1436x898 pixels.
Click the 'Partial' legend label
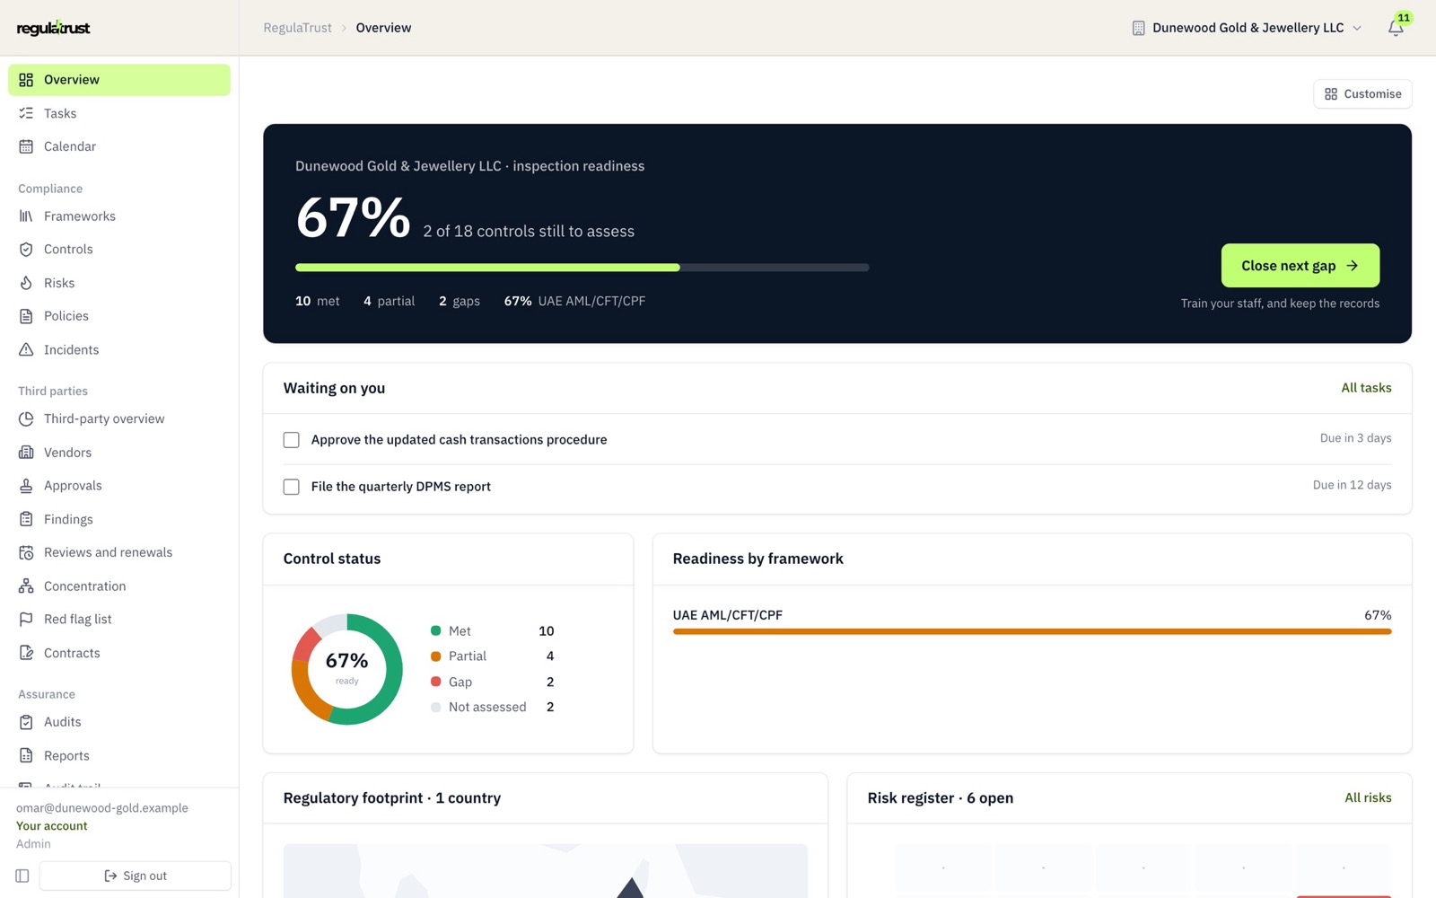(x=468, y=656)
